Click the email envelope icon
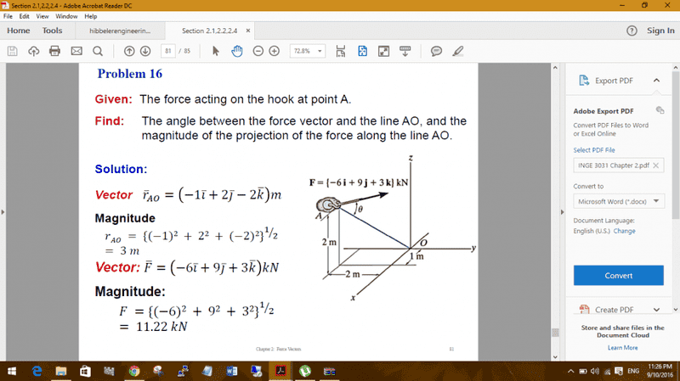The image size is (680, 381). (x=76, y=50)
